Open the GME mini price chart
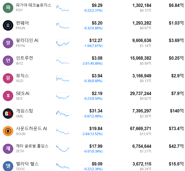The height and width of the screenshot is (171, 185). [x=63, y=114]
